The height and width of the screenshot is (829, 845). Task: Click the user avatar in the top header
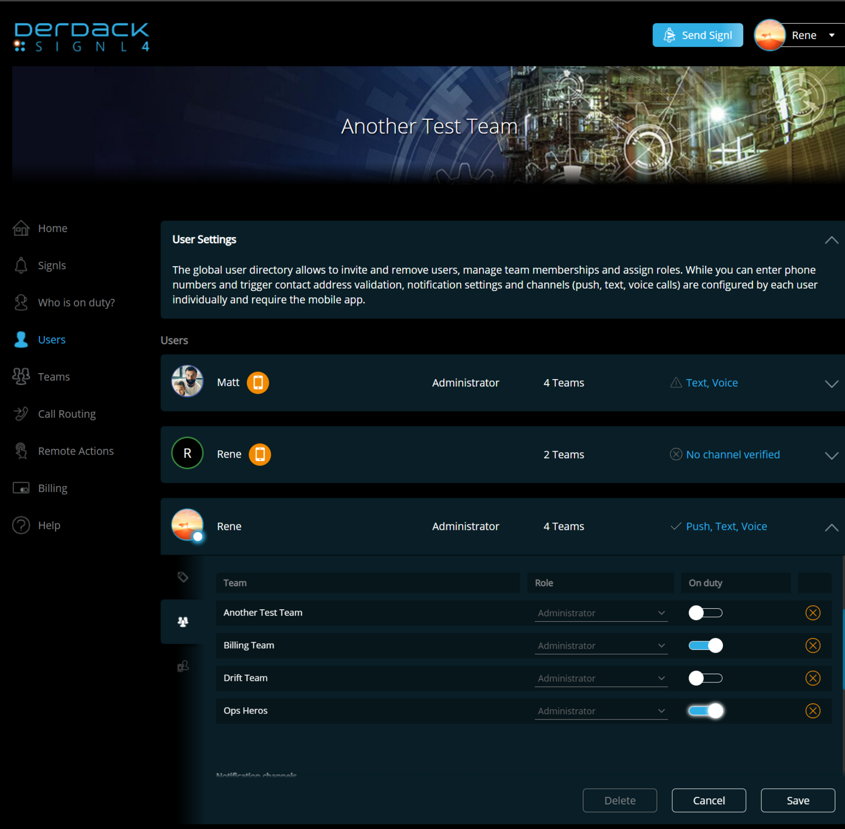[769, 35]
